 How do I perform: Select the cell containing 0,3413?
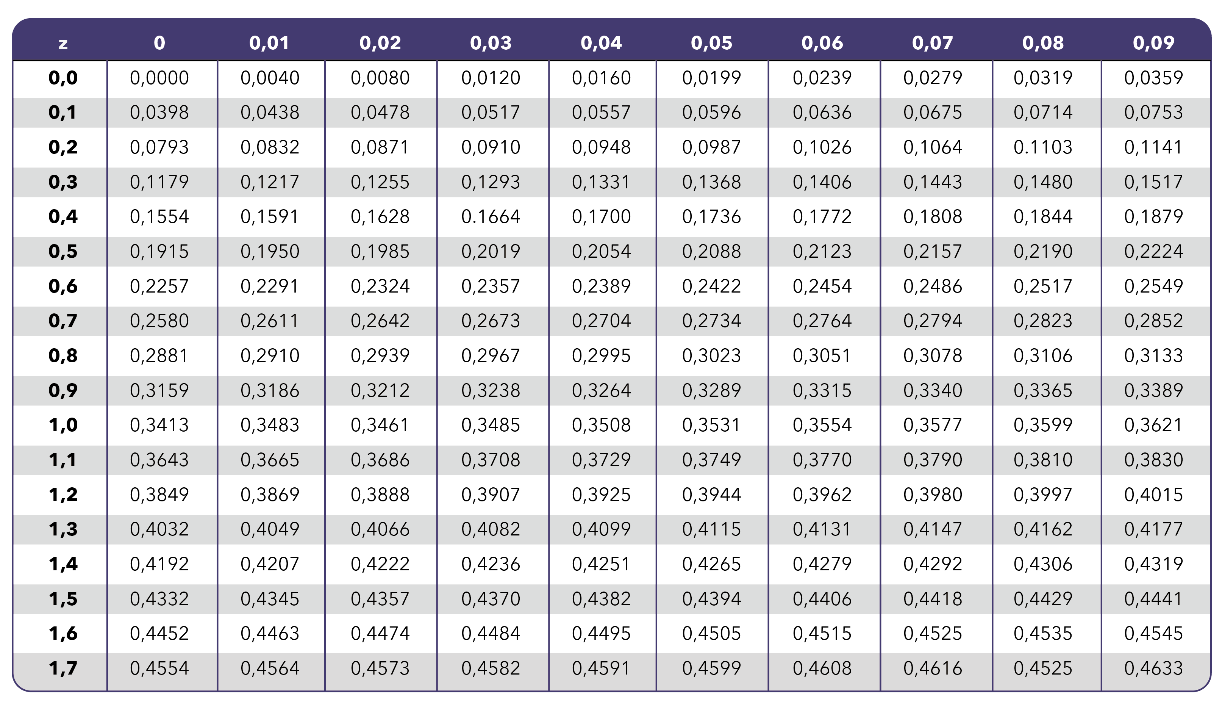click(x=159, y=425)
